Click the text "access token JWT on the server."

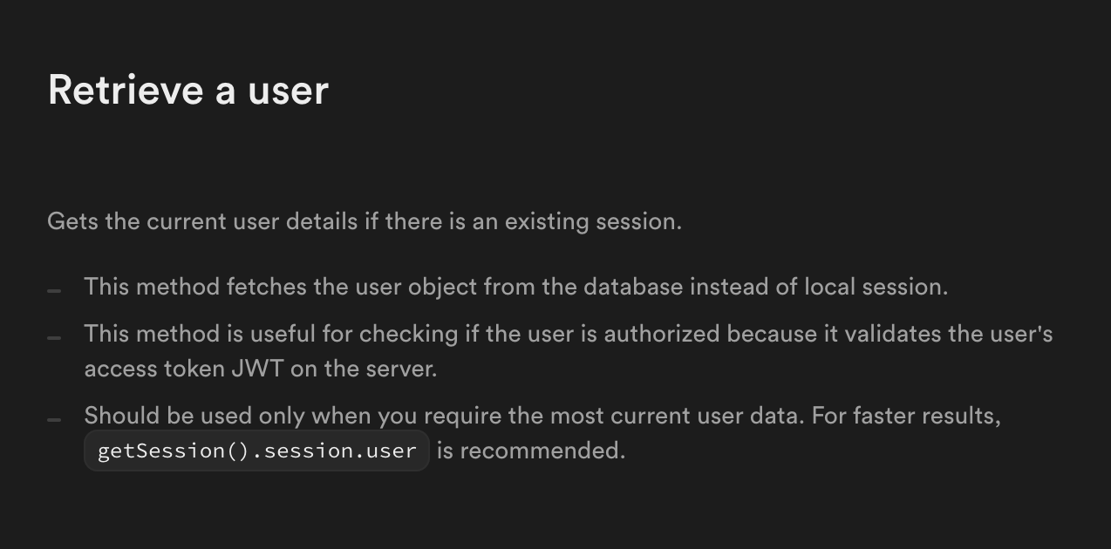coord(260,369)
